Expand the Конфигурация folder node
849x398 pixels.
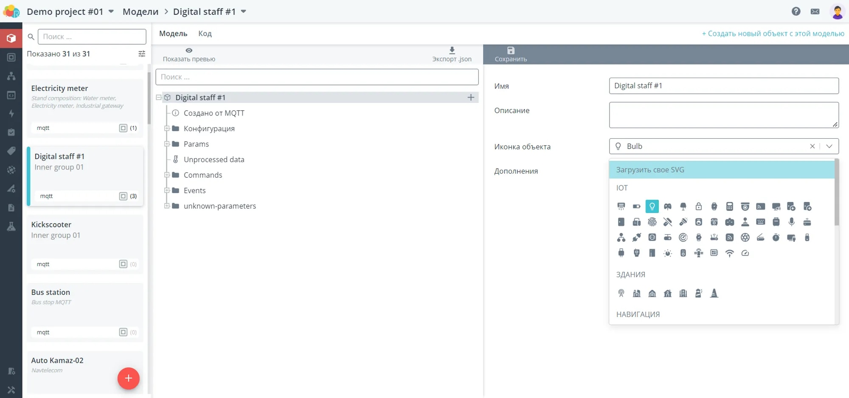tap(167, 129)
